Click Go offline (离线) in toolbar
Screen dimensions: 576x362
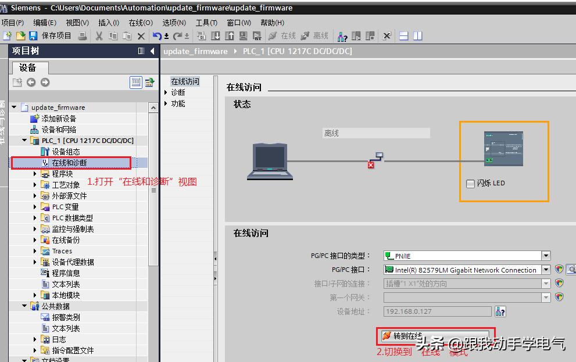(314, 35)
